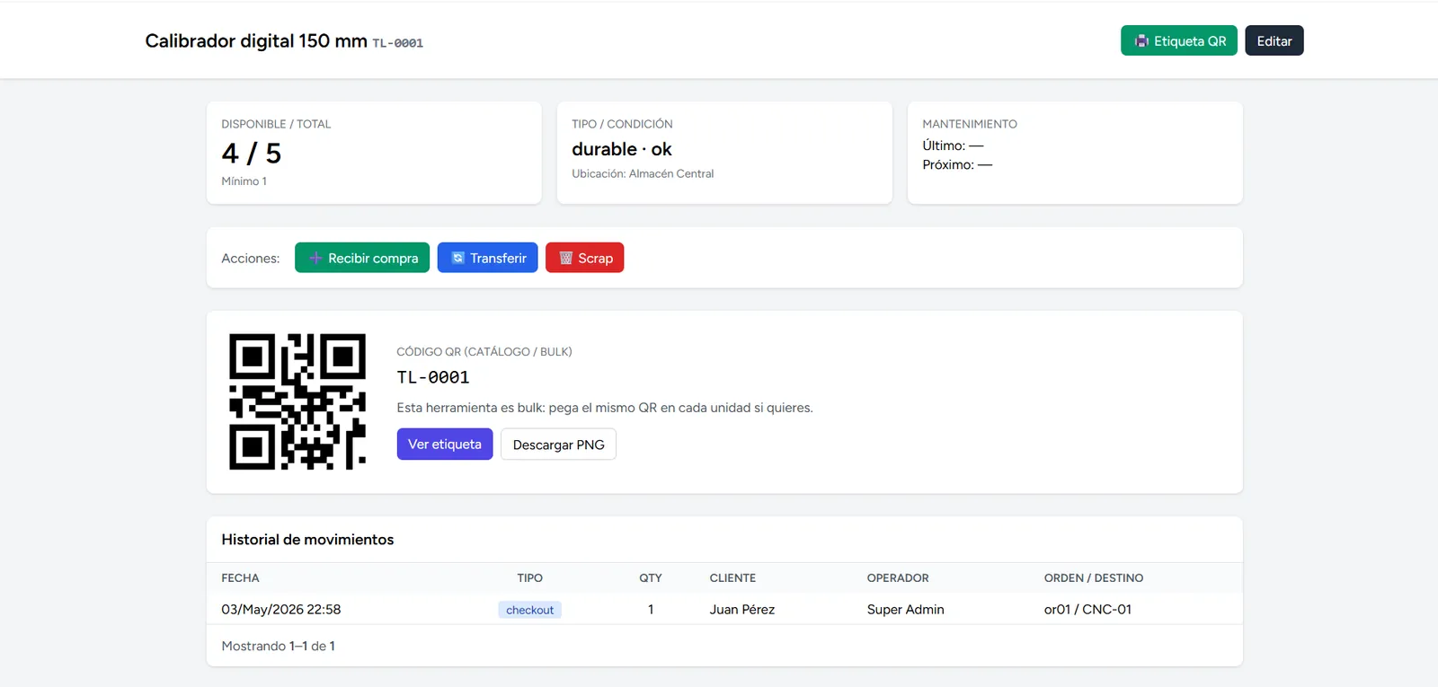This screenshot has width=1438, height=687.
Task: Start a Transferir action
Action: click(487, 258)
